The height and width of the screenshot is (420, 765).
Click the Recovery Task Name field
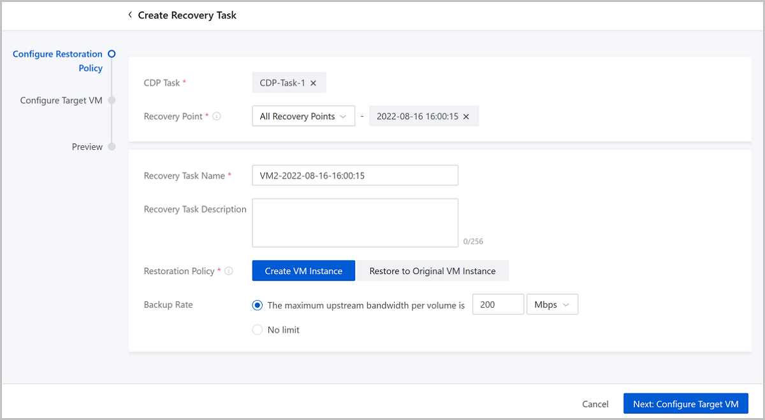pyautogui.click(x=355, y=175)
